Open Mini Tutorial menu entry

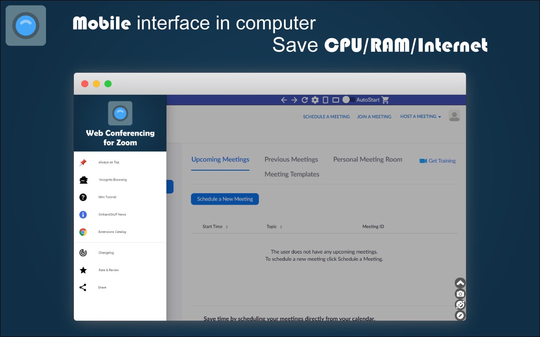coord(107,197)
